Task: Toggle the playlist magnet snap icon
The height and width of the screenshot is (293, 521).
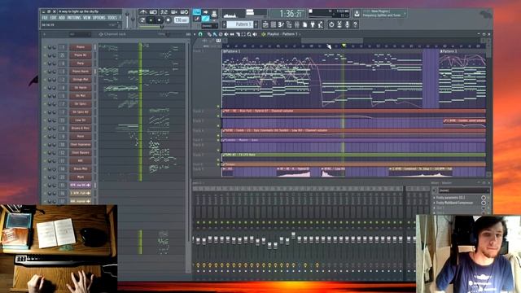Action: pyautogui.click(x=200, y=34)
